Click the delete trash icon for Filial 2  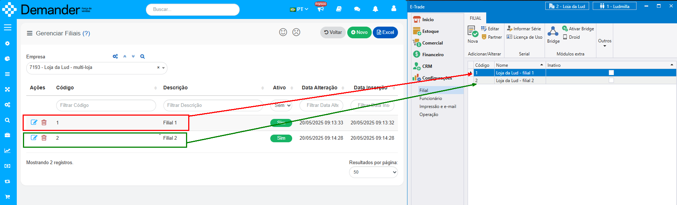44,138
